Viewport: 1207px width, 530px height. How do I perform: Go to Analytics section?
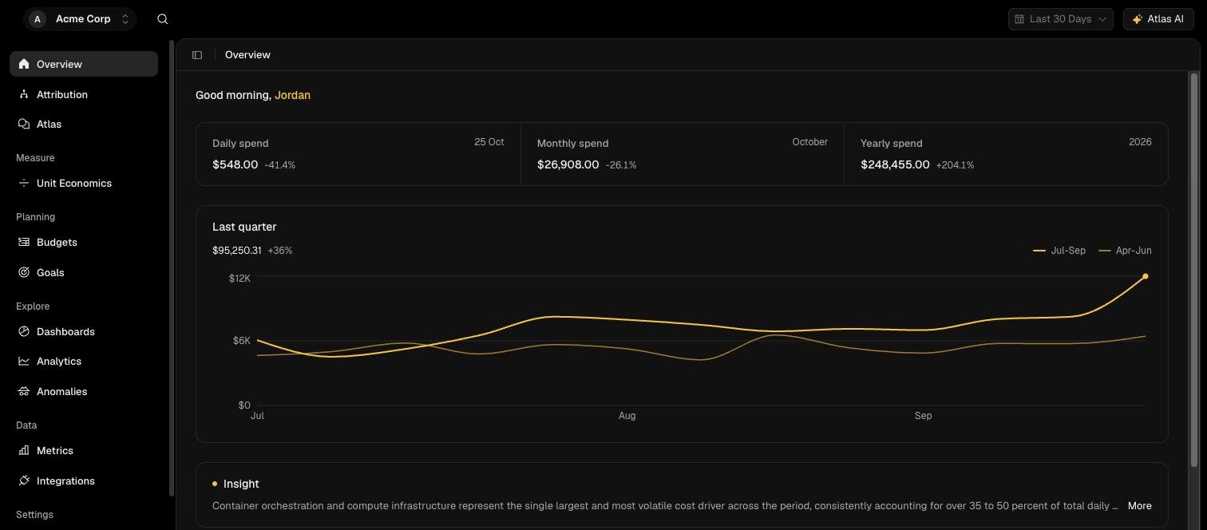point(84,361)
